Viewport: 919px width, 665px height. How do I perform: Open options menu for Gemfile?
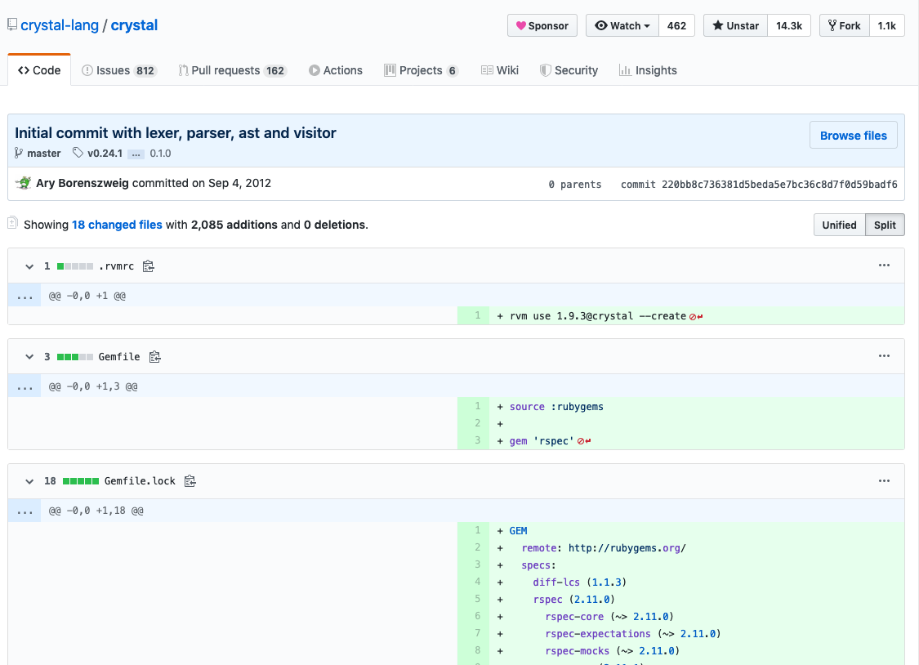click(884, 355)
